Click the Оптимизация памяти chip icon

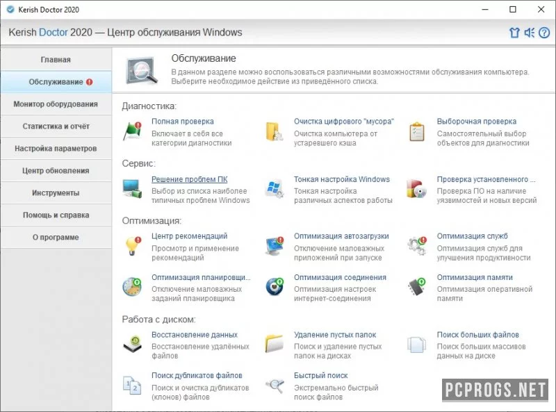click(x=416, y=287)
